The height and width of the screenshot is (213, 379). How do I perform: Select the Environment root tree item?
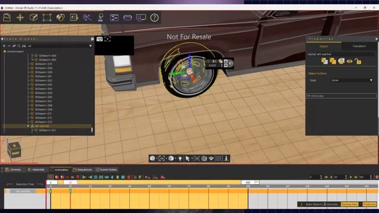[x=14, y=51]
